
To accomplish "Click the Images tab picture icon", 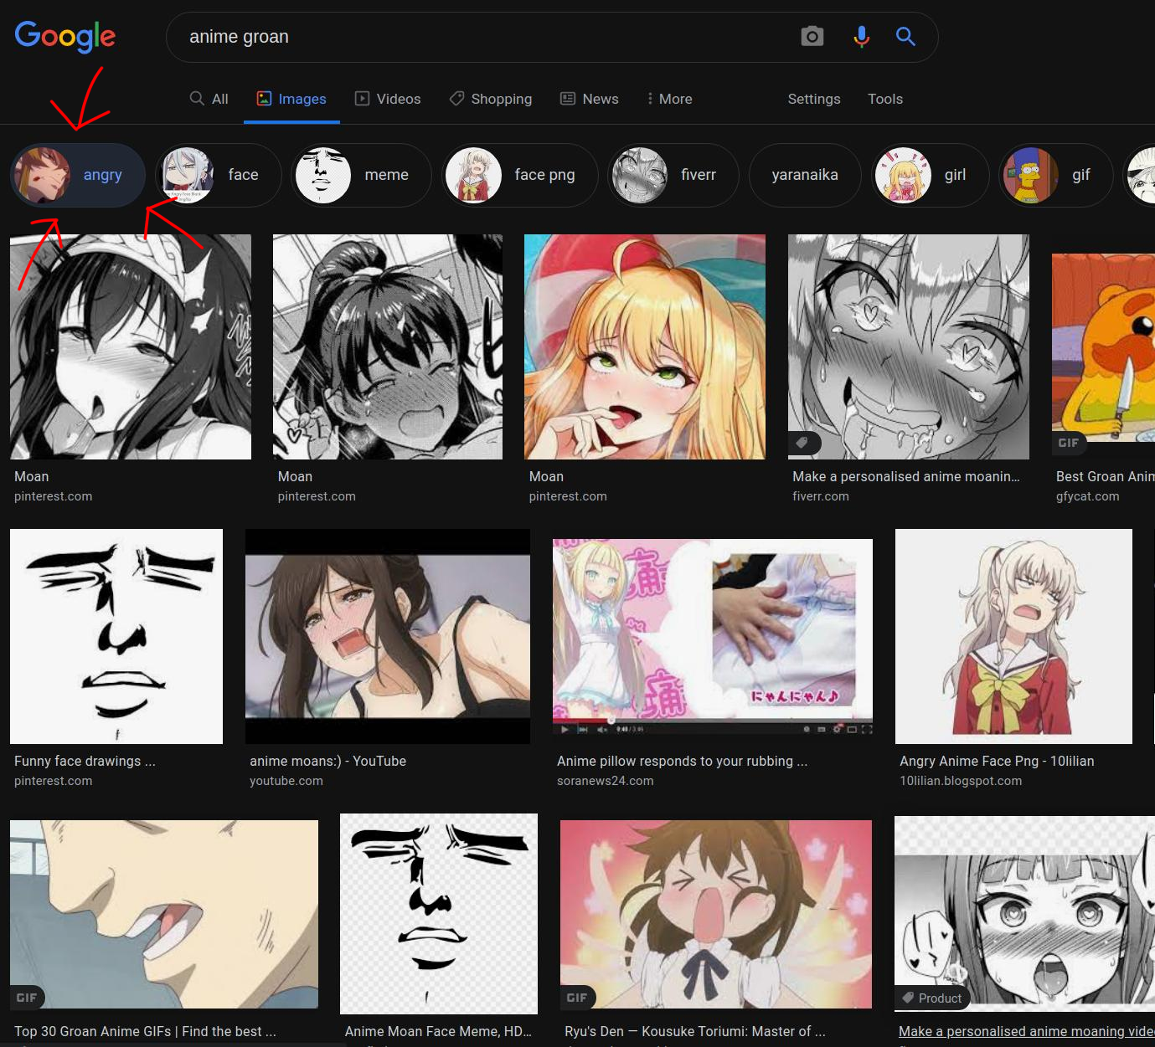I will click(x=264, y=98).
